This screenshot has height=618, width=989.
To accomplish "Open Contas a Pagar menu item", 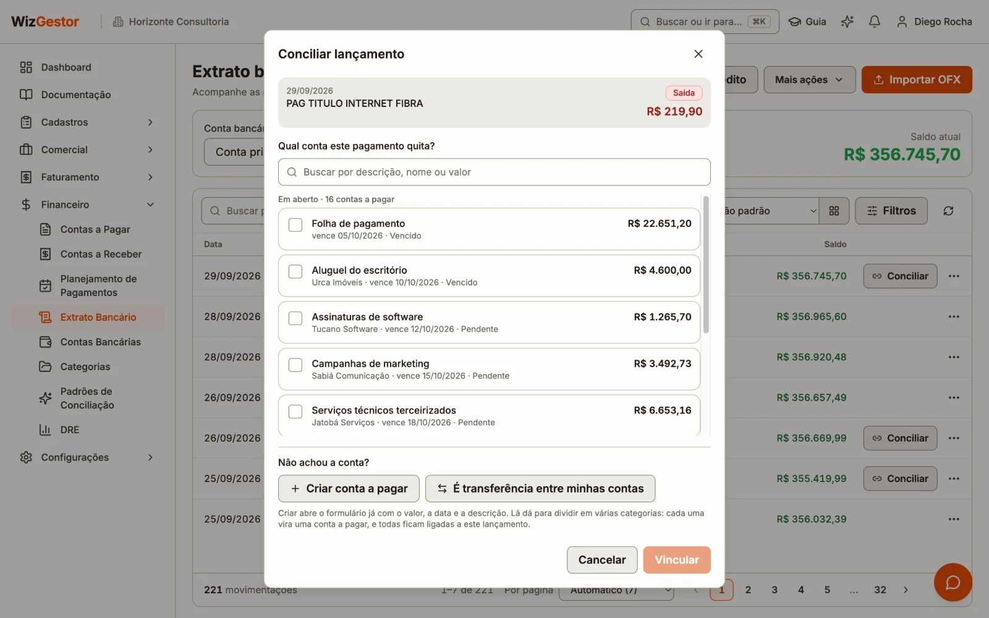I will [x=87, y=229].
